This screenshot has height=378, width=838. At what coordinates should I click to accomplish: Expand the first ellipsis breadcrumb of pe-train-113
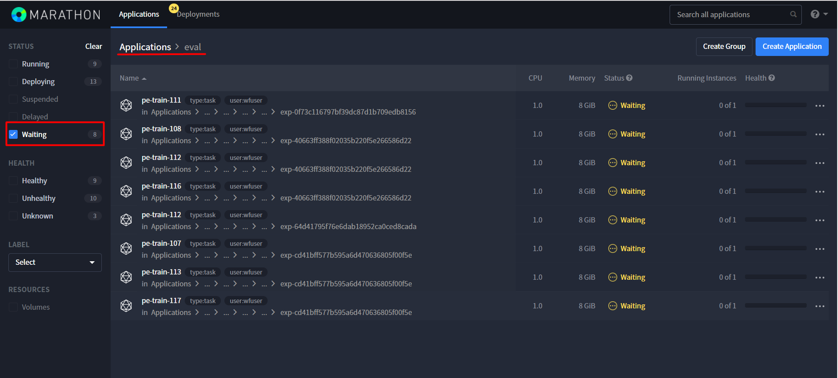coord(207,284)
